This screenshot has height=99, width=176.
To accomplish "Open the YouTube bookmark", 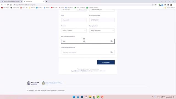I will coord(54,8).
